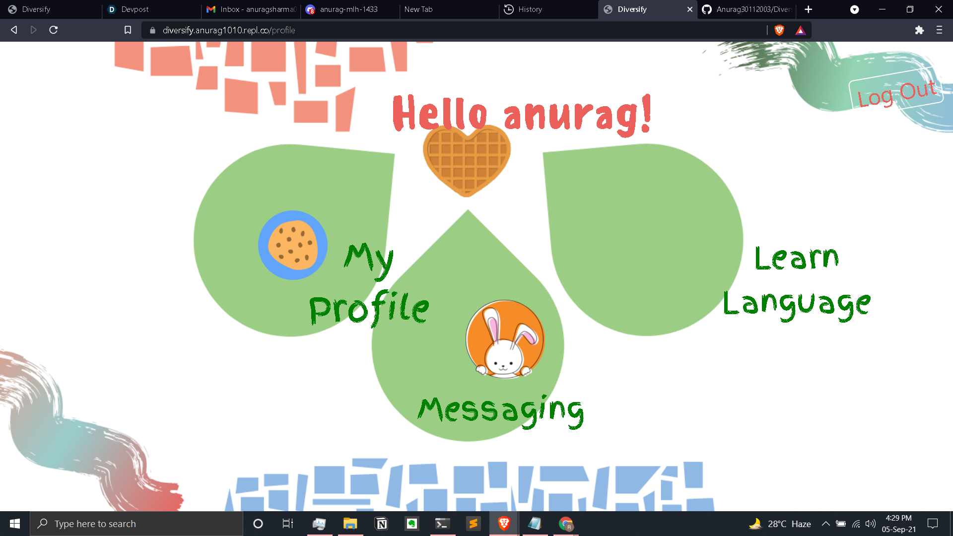Expand the hidden system tray icons
Screen dimensions: 953x536
[825, 524]
